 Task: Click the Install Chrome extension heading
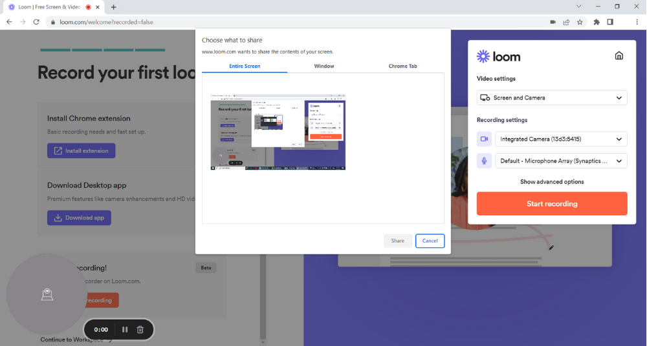click(x=89, y=118)
